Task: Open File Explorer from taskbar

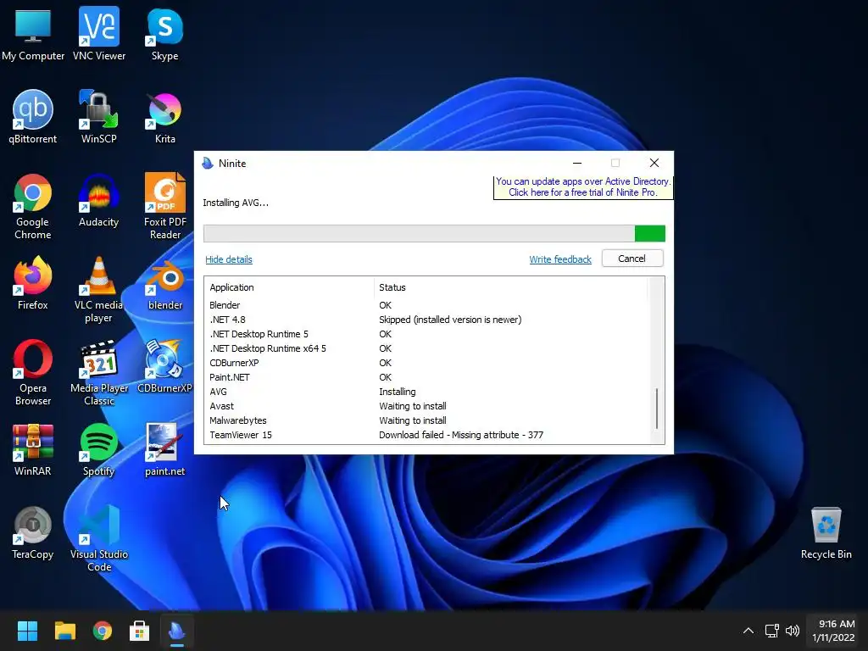Action: pyautogui.click(x=64, y=631)
